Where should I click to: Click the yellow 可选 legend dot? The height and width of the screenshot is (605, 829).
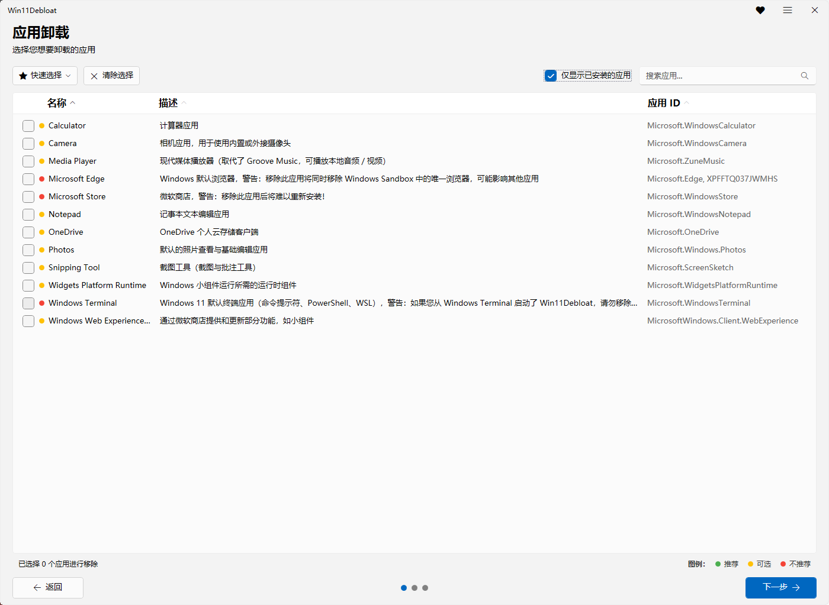pyautogui.click(x=750, y=564)
